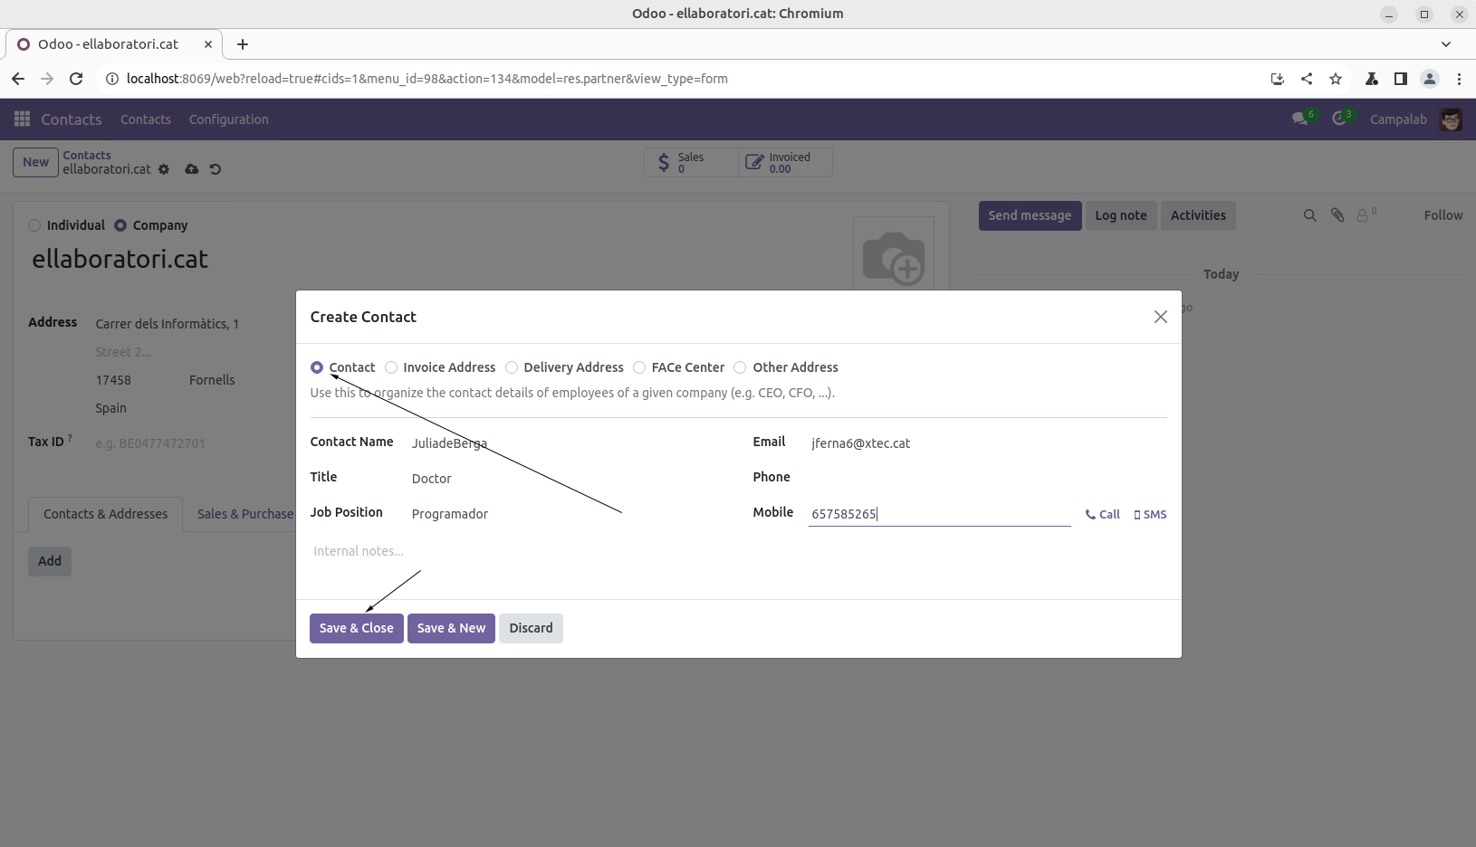Click the Call link next to Mobile

pyautogui.click(x=1103, y=515)
